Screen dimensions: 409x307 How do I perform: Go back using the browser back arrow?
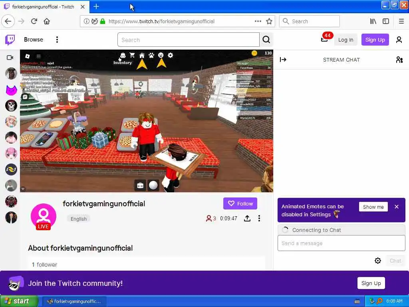coord(8,22)
